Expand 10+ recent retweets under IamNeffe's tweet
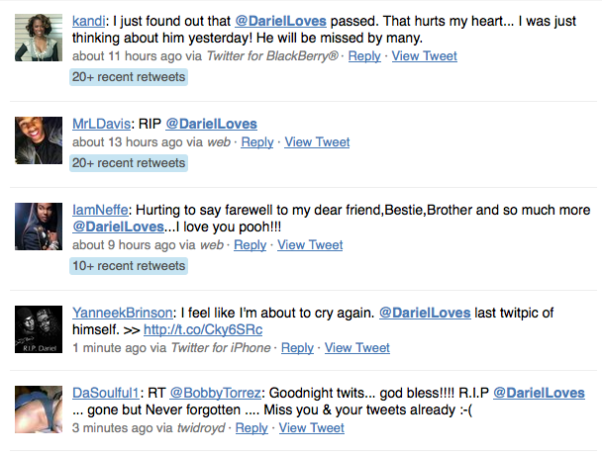This screenshot has height=454, width=602. [x=128, y=265]
